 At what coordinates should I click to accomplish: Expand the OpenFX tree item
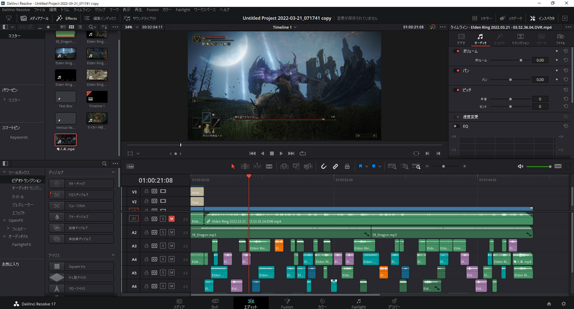point(4,220)
